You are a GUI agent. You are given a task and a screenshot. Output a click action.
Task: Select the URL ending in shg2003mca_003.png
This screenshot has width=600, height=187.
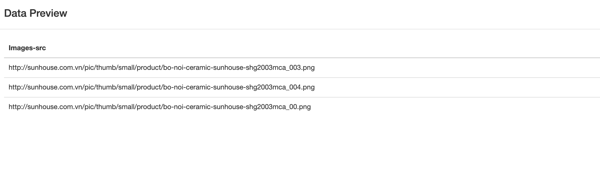[x=161, y=68]
